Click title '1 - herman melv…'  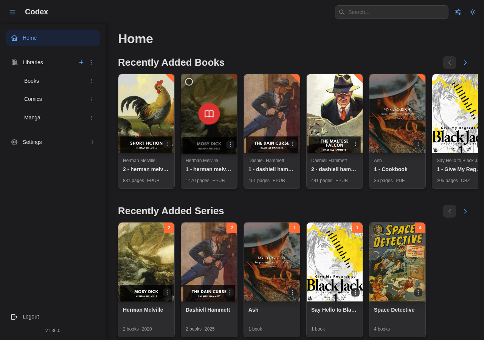[x=208, y=169]
